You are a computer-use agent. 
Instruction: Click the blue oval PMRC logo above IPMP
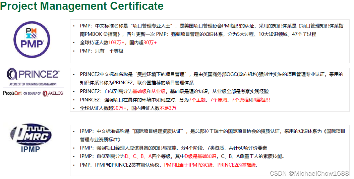pos(31,135)
